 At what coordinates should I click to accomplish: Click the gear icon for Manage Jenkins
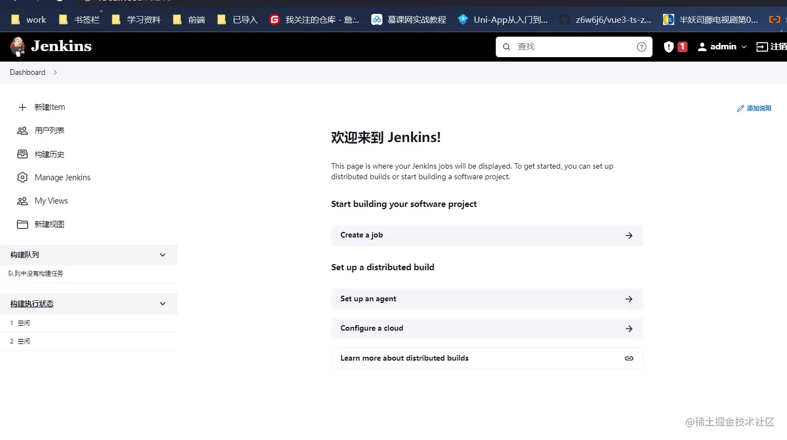(22, 178)
